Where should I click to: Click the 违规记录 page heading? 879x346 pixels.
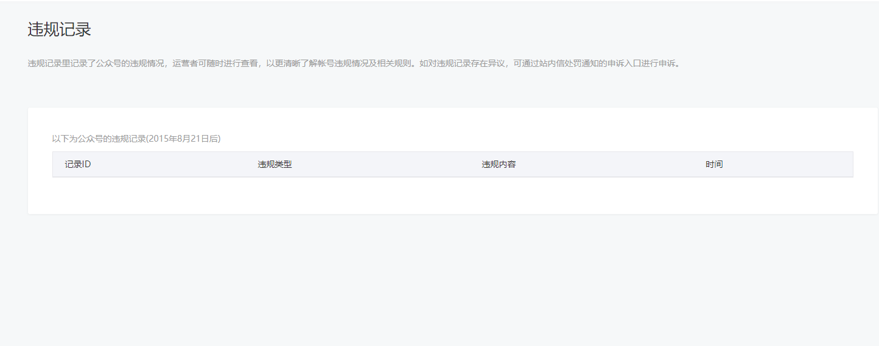coord(59,29)
